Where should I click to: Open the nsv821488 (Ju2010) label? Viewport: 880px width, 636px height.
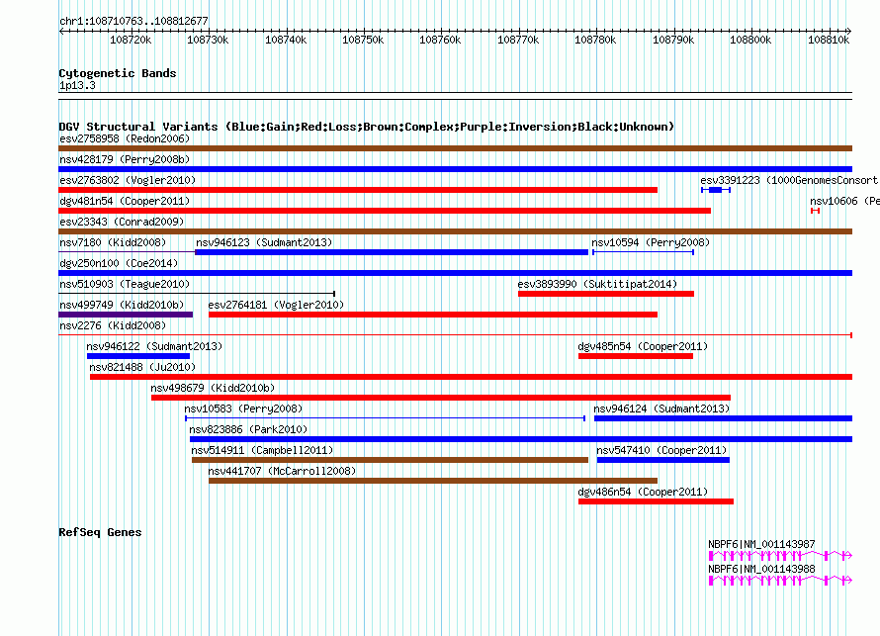tap(142, 367)
